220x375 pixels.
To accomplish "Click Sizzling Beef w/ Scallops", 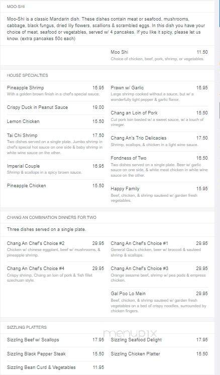I will tap(55, 340).
